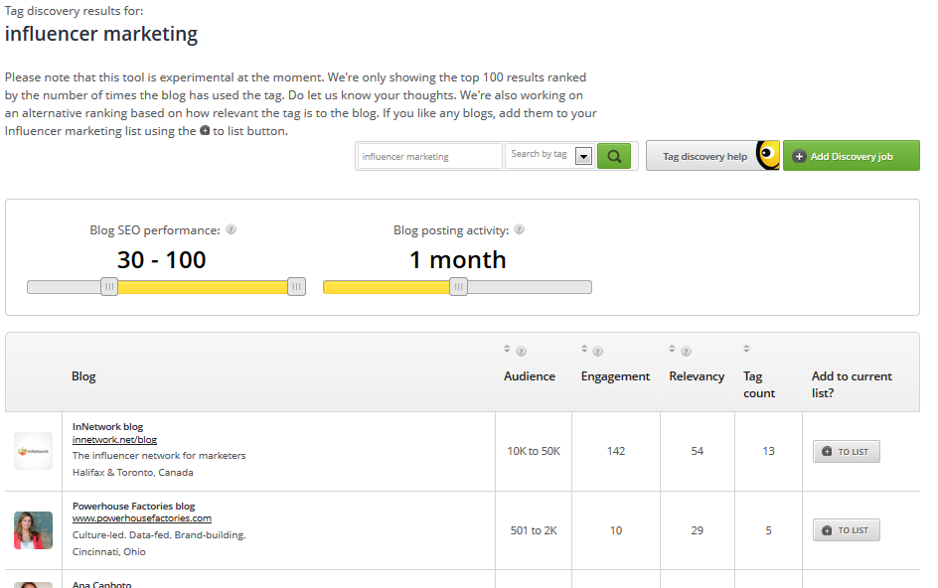Click engagement value 142
The image size is (938, 588).
pos(616,451)
